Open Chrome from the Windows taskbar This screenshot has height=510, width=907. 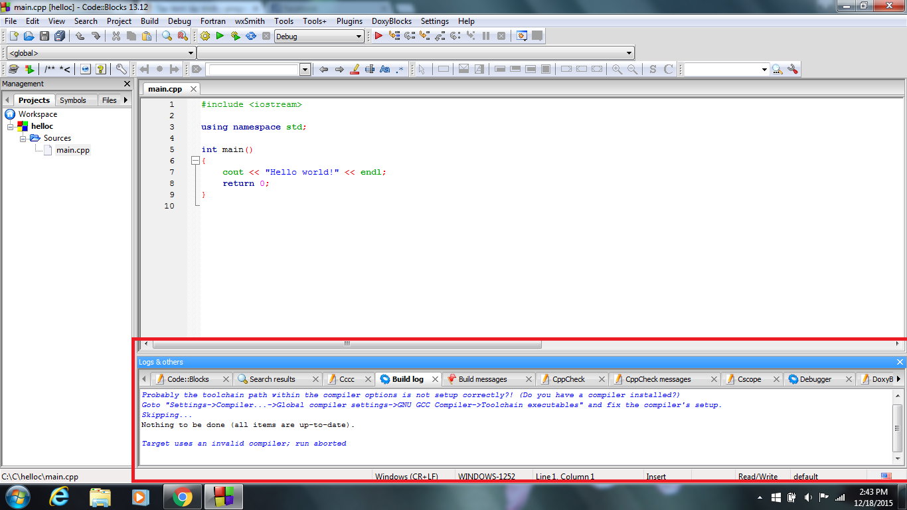click(183, 497)
